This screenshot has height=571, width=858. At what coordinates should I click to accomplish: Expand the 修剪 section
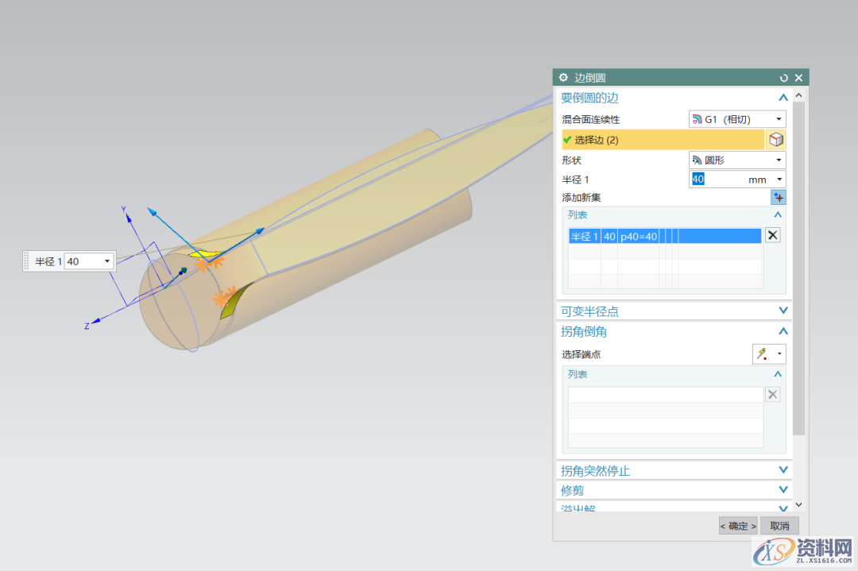pyautogui.click(x=783, y=490)
